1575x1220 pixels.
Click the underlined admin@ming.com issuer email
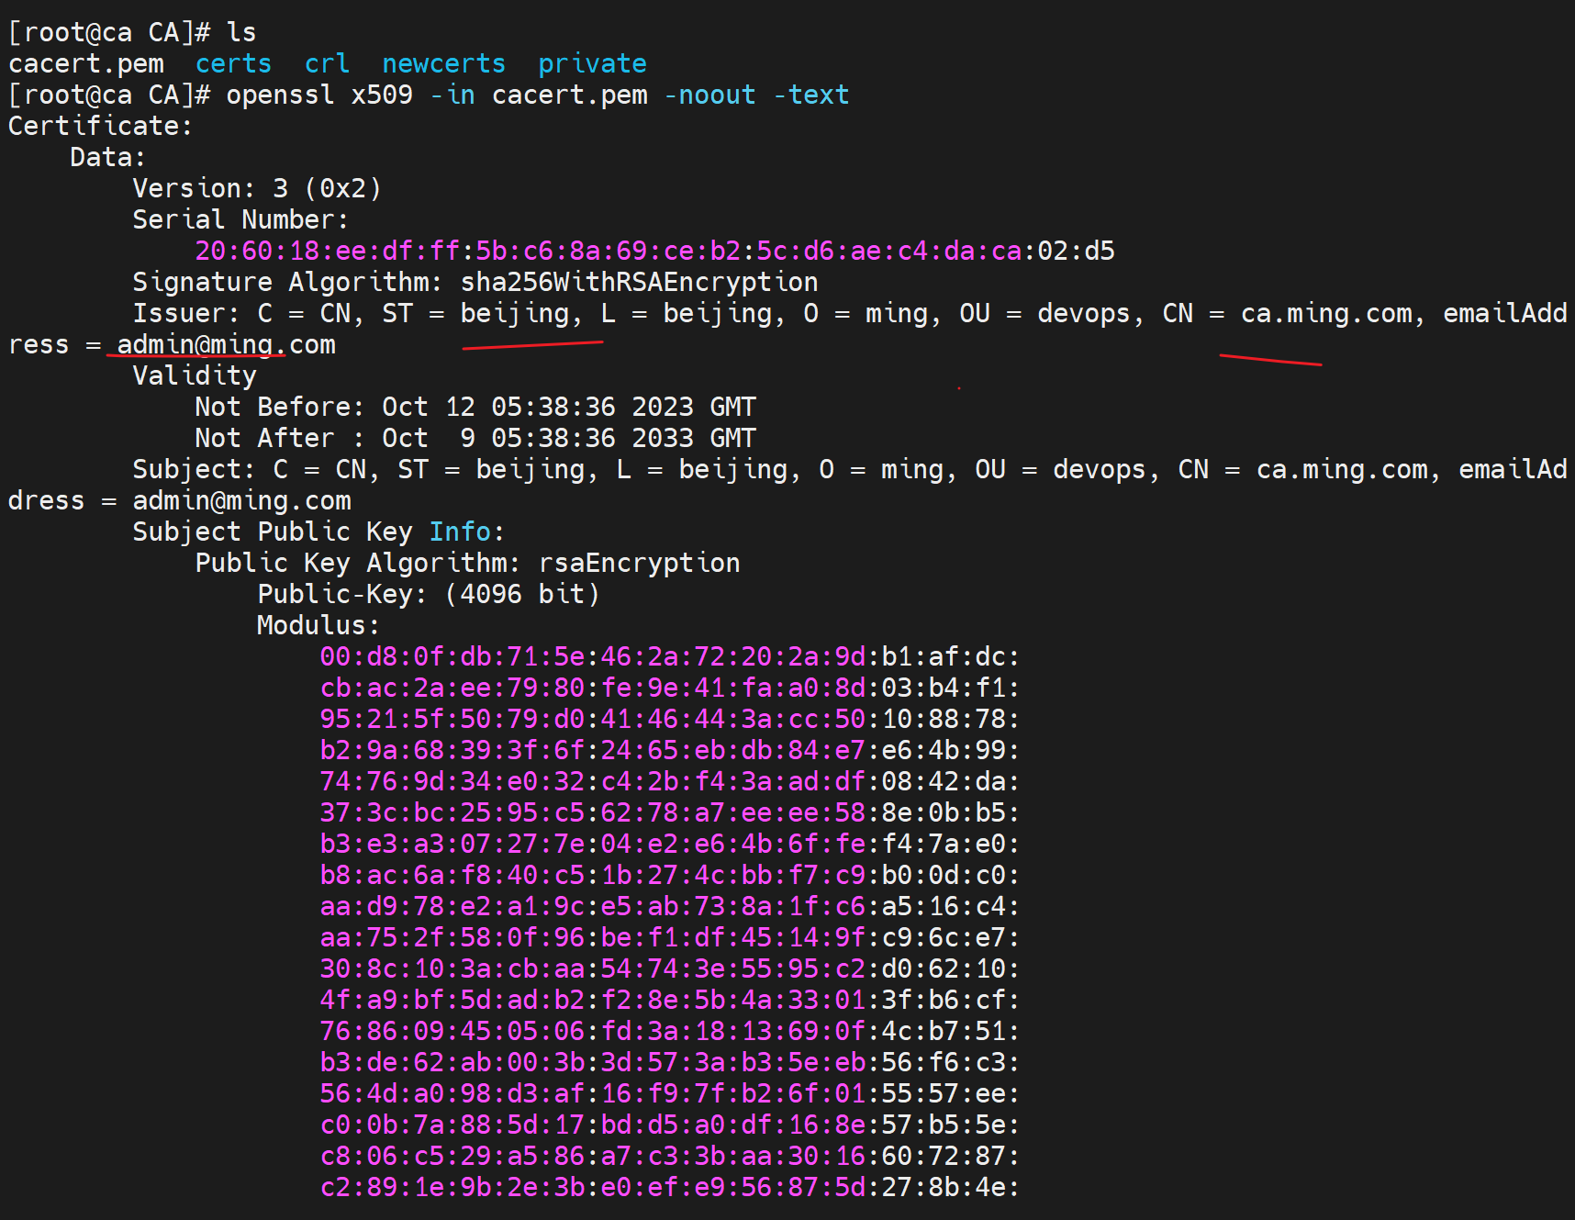pyautogui.click(x=226, y=345)
